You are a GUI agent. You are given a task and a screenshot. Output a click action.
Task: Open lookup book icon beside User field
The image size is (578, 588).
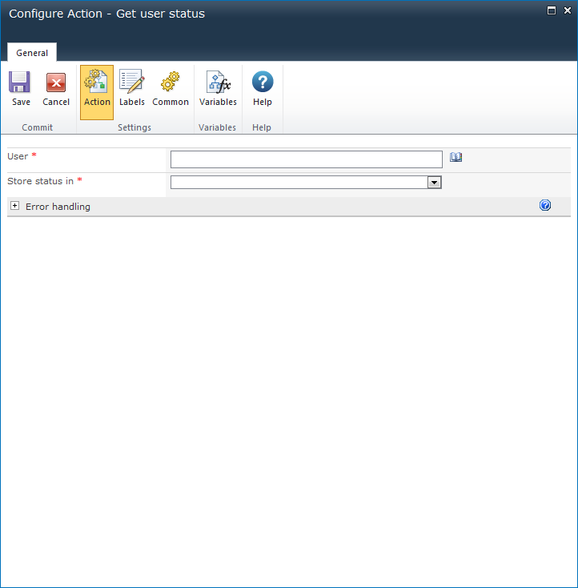tap(456, 157)
